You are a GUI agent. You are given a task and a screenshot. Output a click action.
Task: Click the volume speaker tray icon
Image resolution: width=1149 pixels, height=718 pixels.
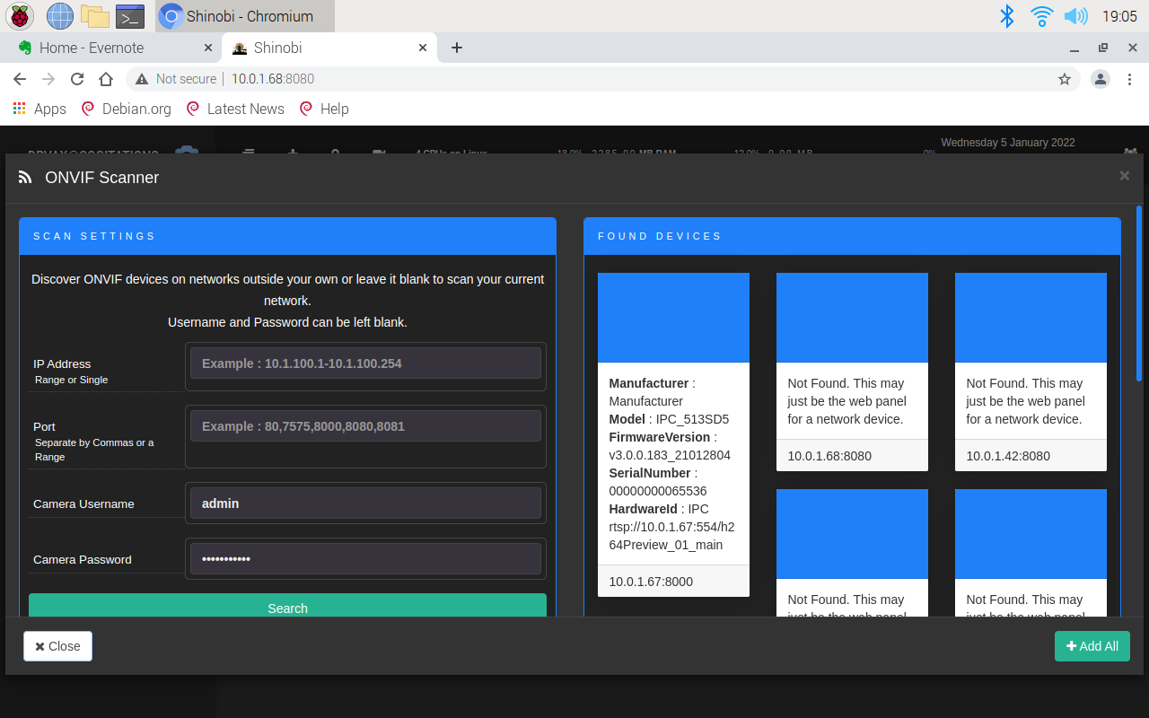coord(1074,16)
